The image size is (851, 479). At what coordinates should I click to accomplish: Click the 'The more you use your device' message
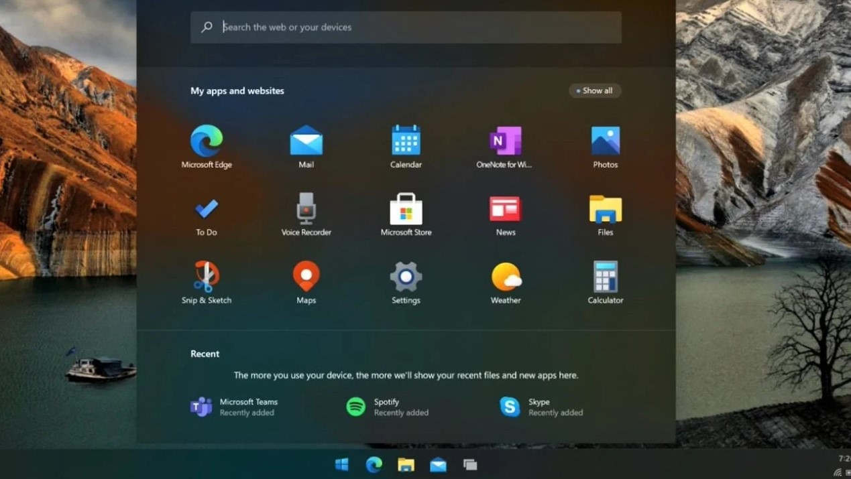[x=406, y=375]
